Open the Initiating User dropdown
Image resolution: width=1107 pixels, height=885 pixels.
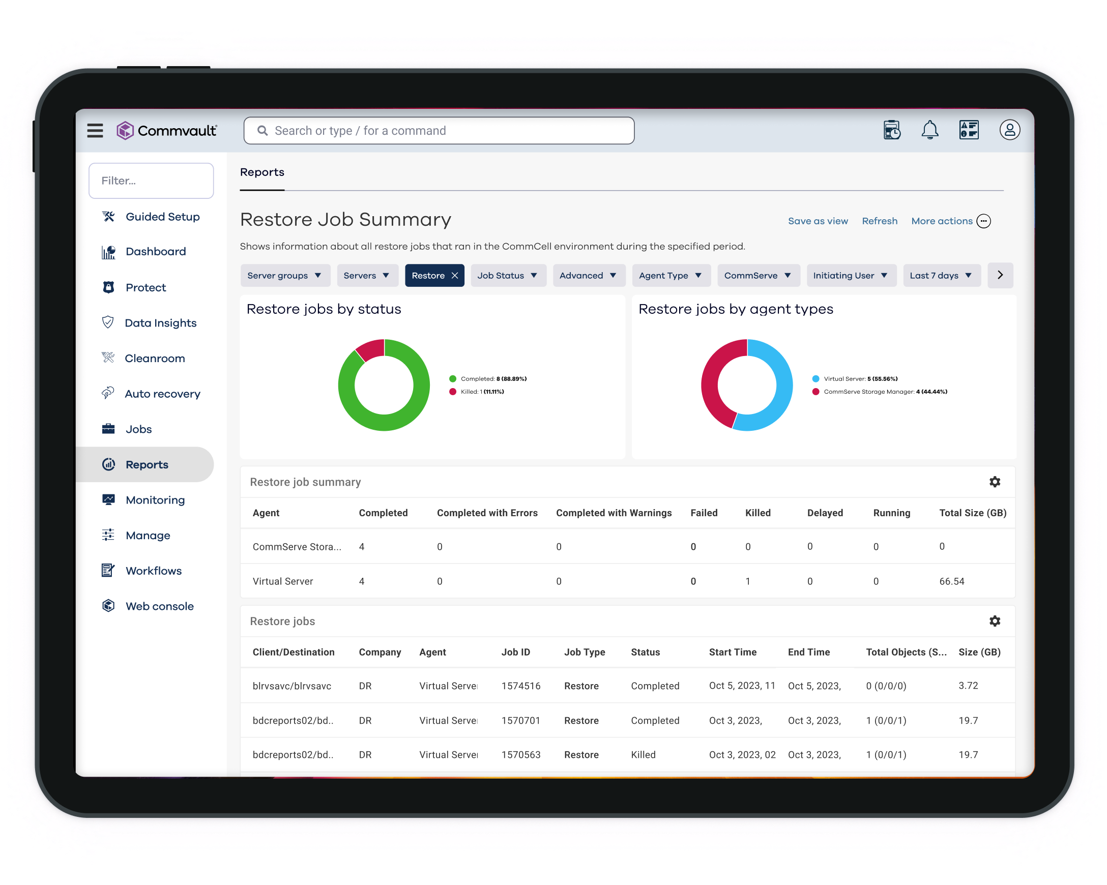click(851, 276)
